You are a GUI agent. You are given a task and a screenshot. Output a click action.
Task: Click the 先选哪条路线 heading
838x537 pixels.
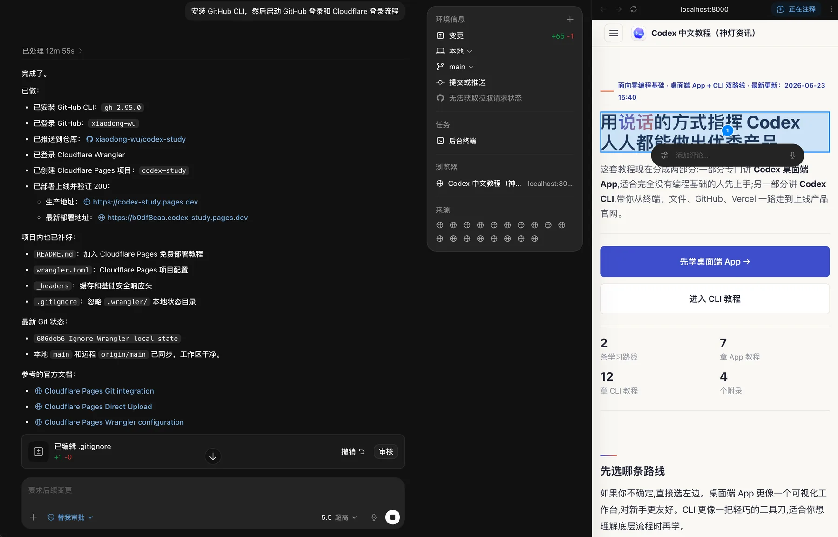click(x=632, y=471)
